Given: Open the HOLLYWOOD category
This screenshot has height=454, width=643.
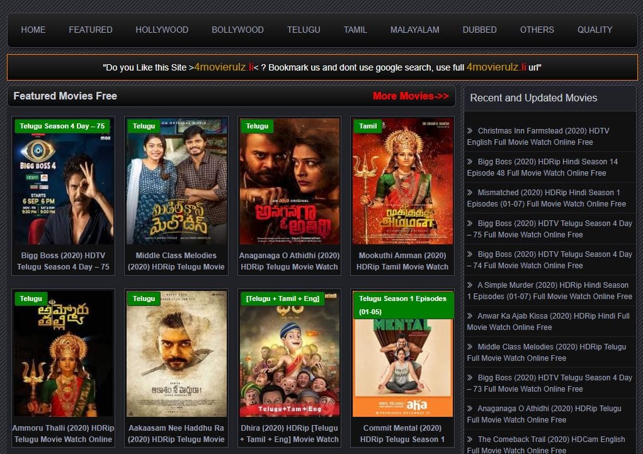Looking at the screenshot, I should (162, 30).
